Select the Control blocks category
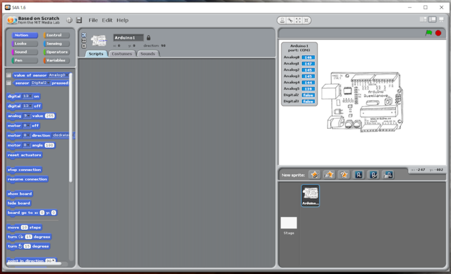This screenshot has width=451, height=274. coord(56,35)
